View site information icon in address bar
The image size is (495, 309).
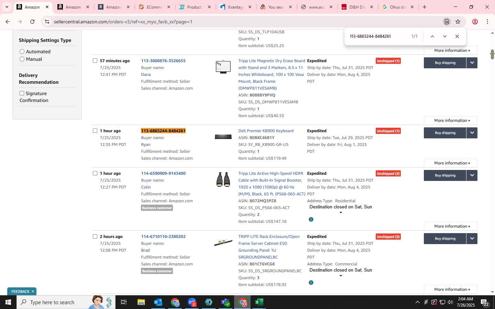(47, 22)
